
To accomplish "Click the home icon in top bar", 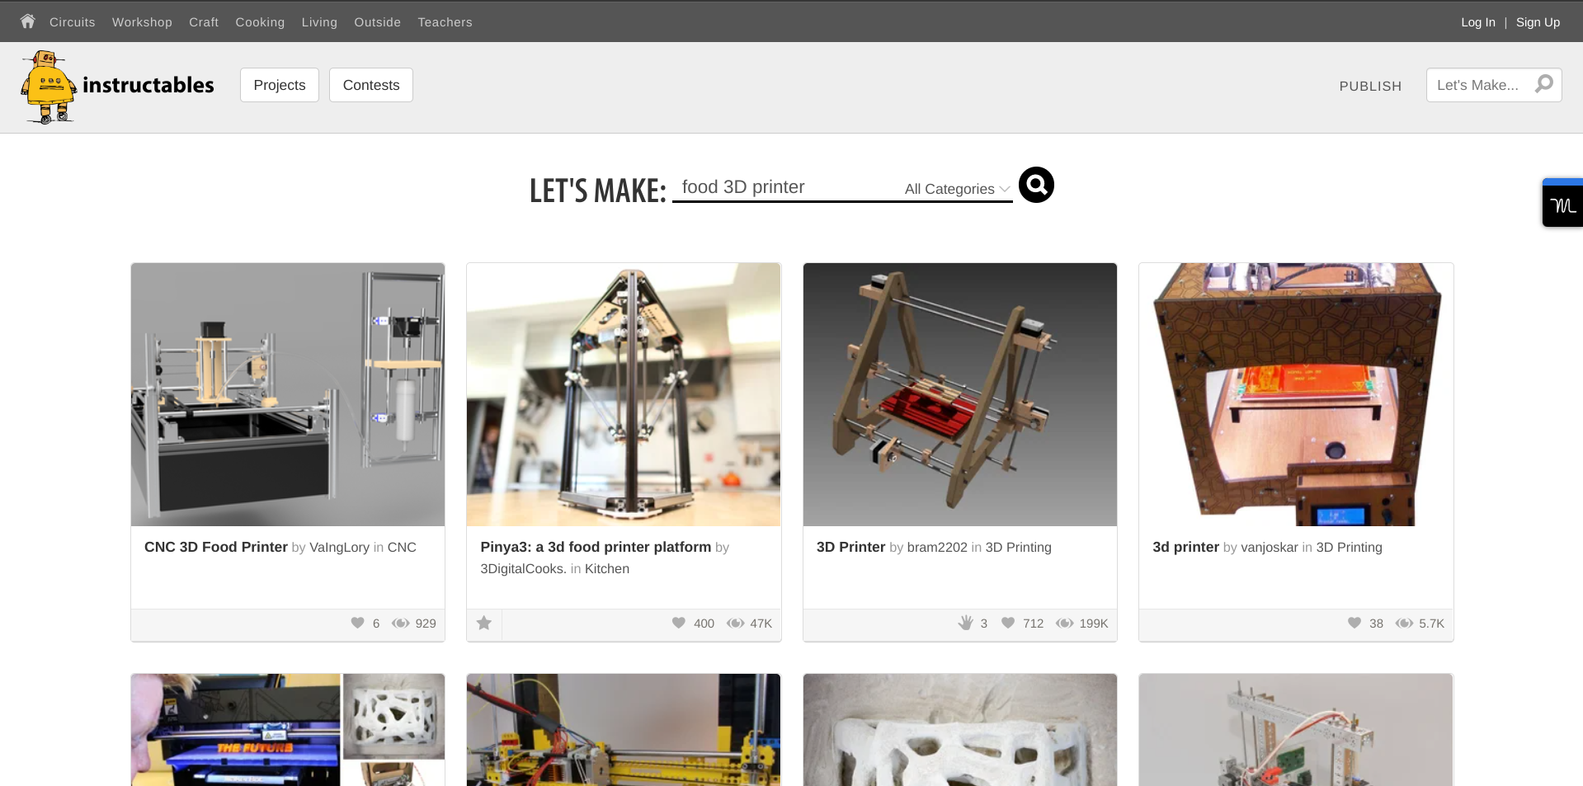I will coord(28,21).
